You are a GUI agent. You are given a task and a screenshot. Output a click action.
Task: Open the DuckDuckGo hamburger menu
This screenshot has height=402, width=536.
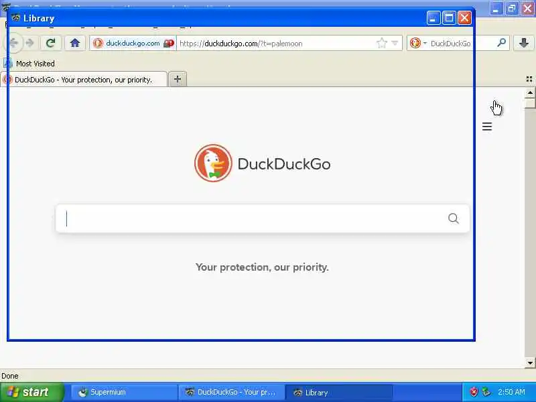pyautogui.click(x=487, y=127)
